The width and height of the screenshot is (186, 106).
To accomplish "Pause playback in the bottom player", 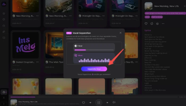I will click(99, 102).
